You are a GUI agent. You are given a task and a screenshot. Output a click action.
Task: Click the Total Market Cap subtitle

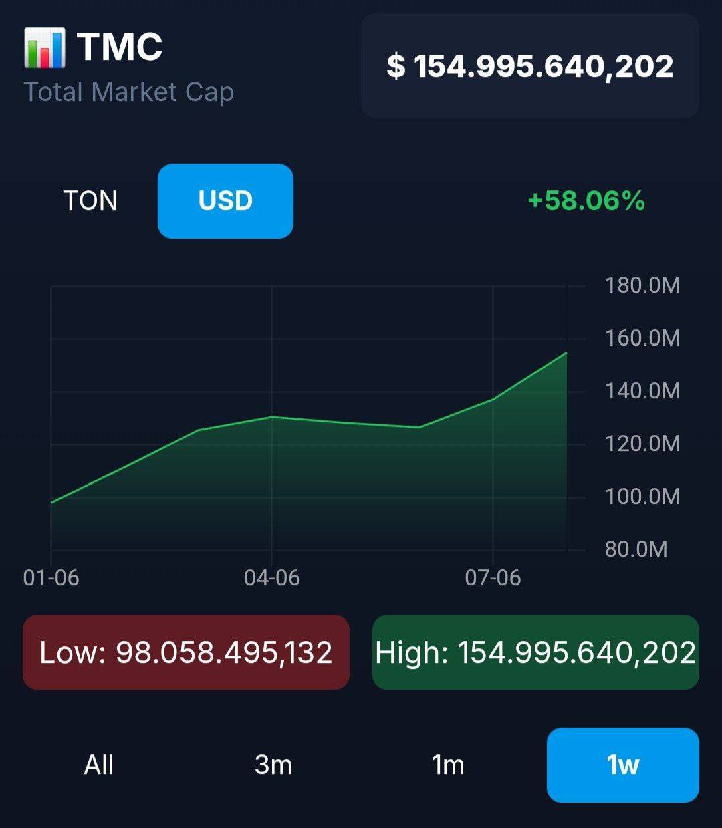point(129,92)
